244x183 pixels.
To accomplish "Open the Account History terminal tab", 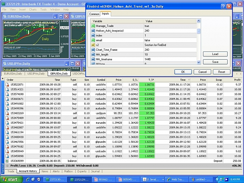I will 28,171.
